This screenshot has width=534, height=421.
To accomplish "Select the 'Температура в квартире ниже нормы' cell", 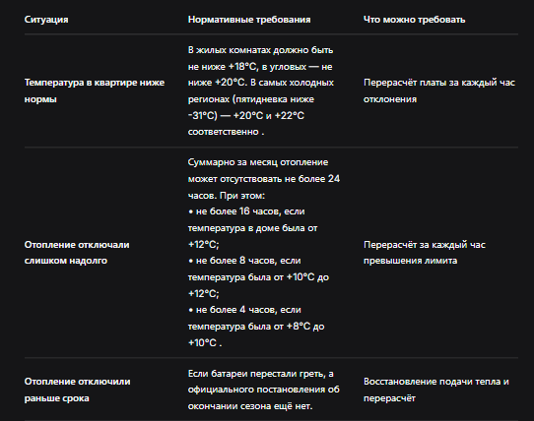I will [95, 90].
